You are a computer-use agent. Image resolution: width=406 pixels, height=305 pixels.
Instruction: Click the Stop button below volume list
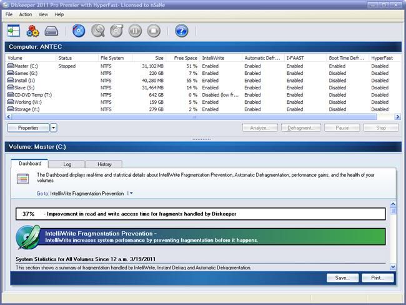[x=381, y=127]
